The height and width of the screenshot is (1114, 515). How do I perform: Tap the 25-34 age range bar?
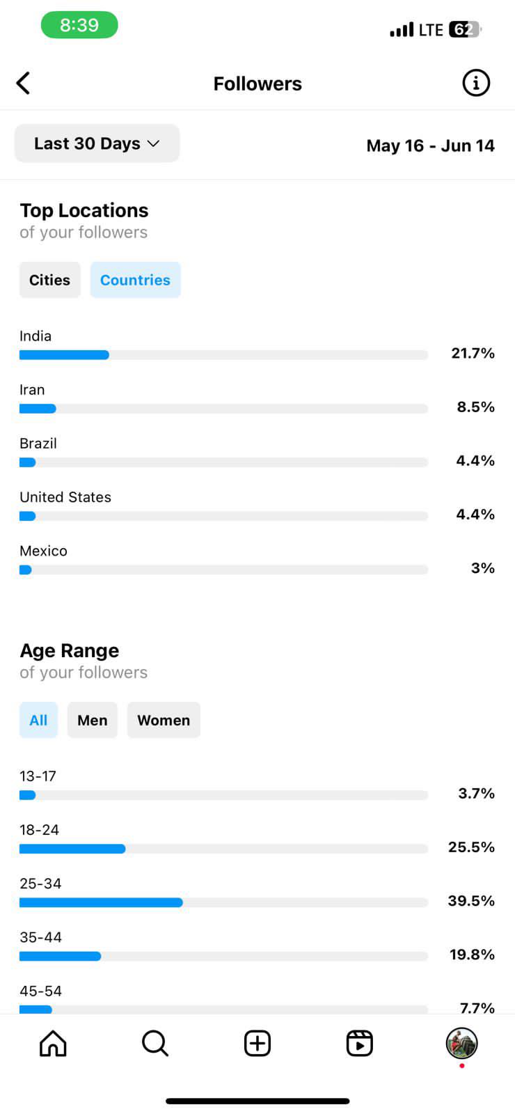click(x=223, y=902)
